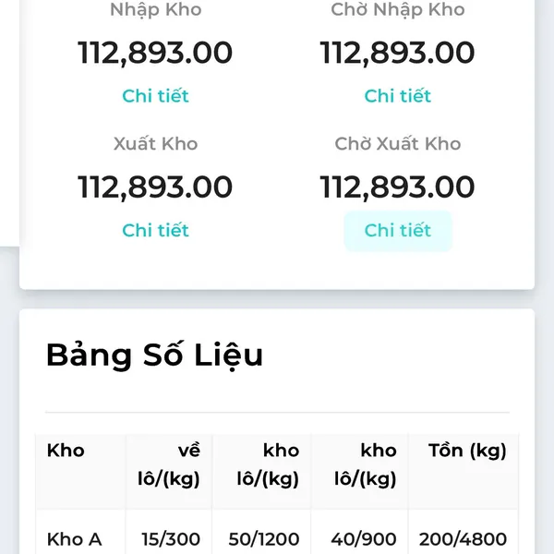Select column header above the 50/1200 cell
Viewport: 554px width, 554px height.
click(x=268, y=464)
